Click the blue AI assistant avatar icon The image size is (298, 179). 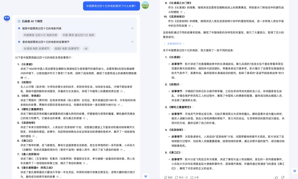click(7, 19)
